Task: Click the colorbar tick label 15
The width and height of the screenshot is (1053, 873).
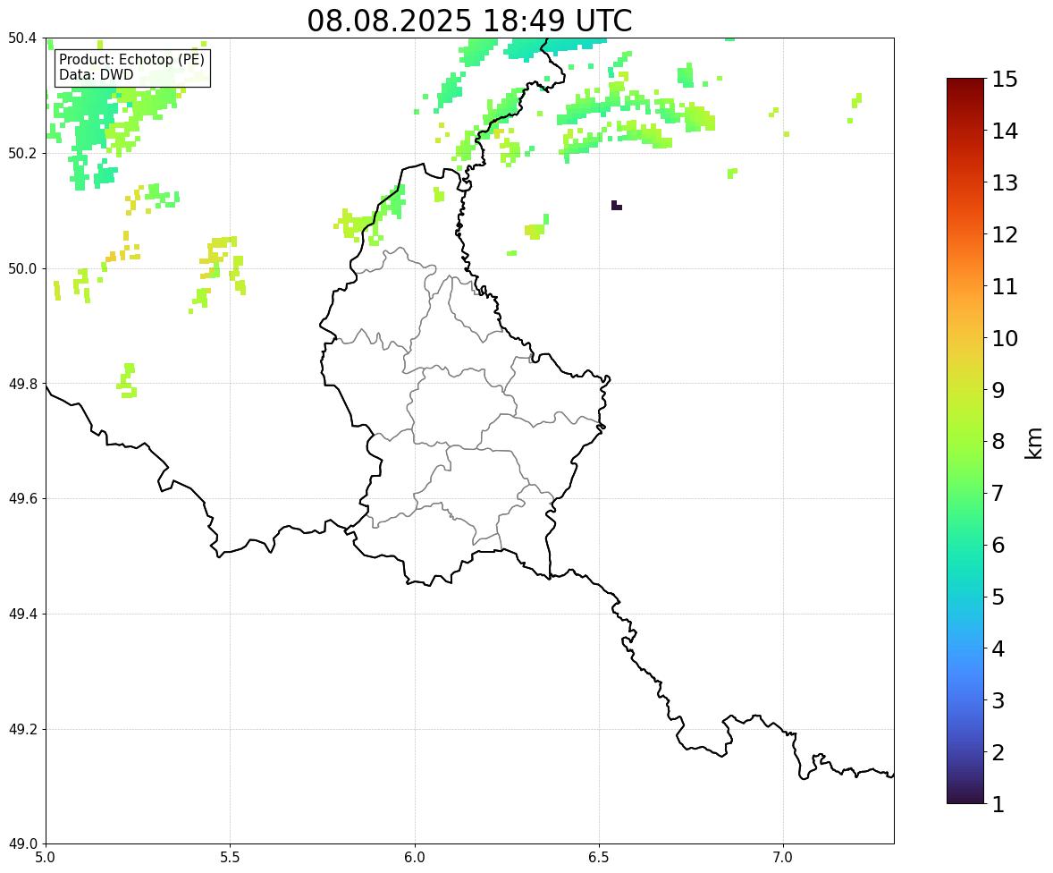Action: click(1005, 80)
